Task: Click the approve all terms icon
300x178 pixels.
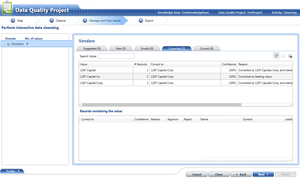Action: 283,56
